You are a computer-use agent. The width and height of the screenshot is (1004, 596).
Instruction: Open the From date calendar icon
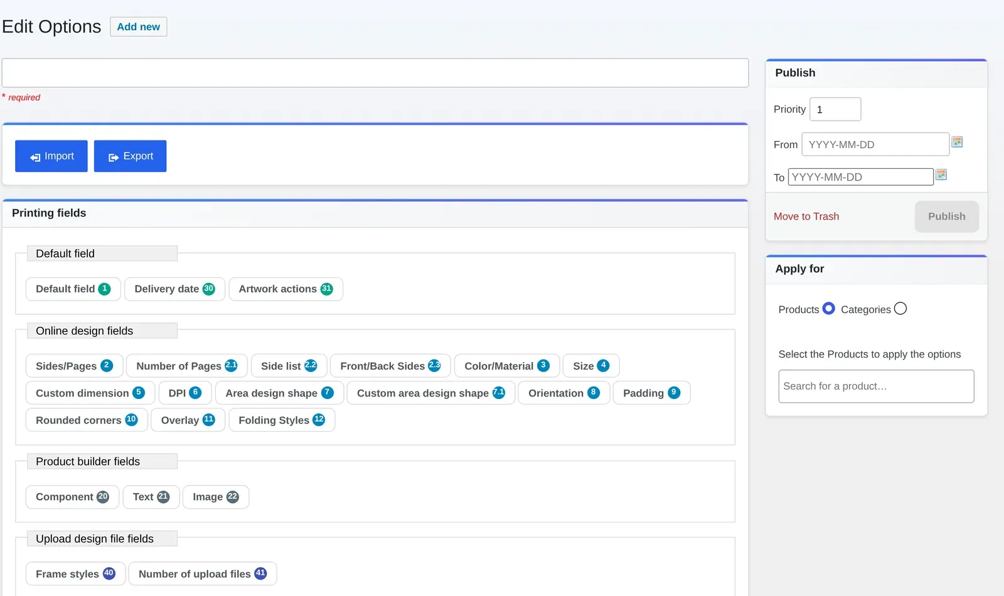coord(957,142)
